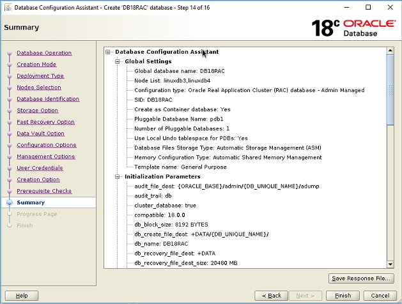Select Use Local Undo tablespace row
The image size is (402, 304).
click(191, 139)
